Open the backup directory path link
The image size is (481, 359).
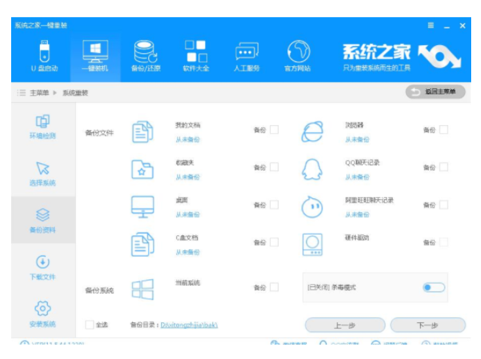pos(189,325)
